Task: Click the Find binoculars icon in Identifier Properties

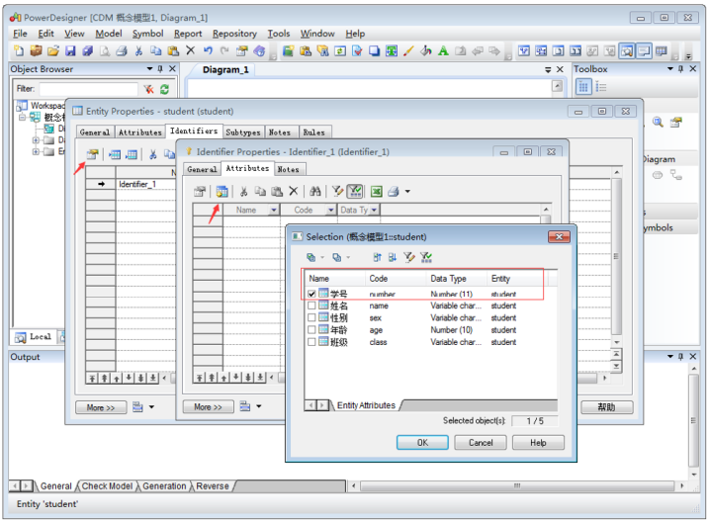Action: pos(314,191)
